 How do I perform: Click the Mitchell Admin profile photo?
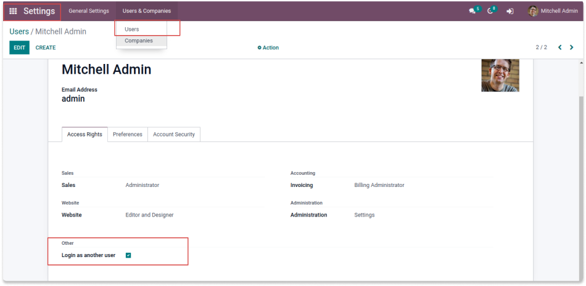click(500, 76)
